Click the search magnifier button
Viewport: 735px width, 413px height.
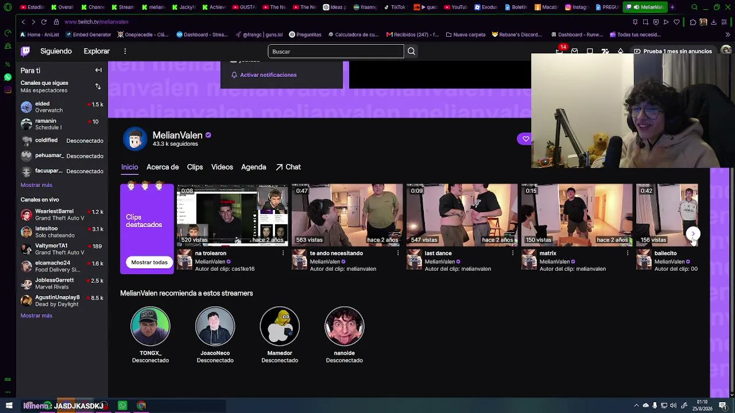click(411, 52)
